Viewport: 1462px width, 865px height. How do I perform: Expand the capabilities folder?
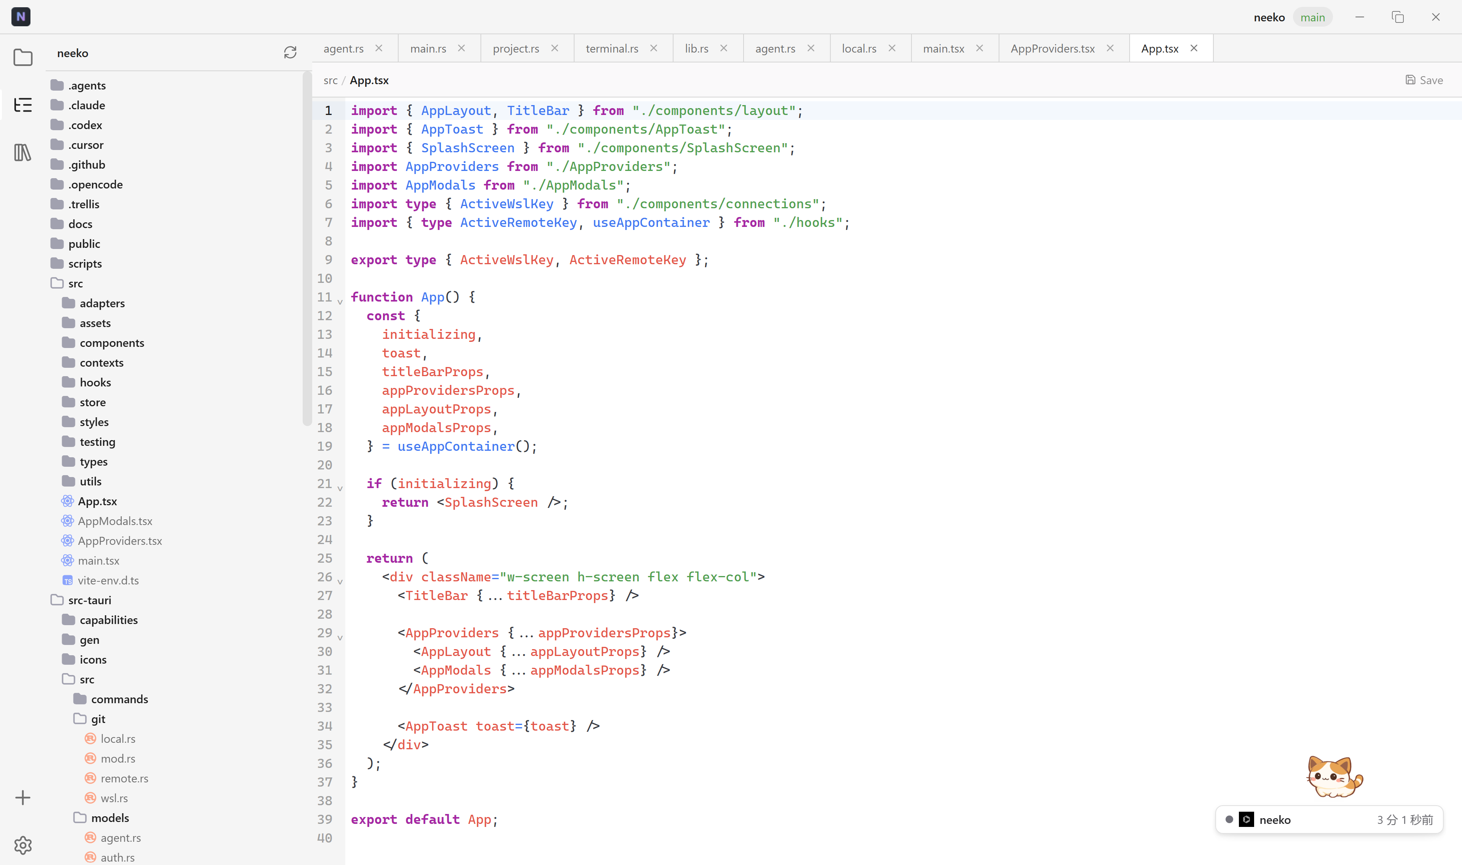(100, 620)
